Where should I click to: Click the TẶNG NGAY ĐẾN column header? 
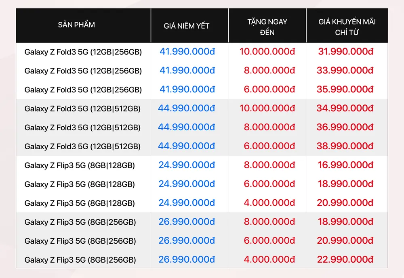tap(267, 27)
